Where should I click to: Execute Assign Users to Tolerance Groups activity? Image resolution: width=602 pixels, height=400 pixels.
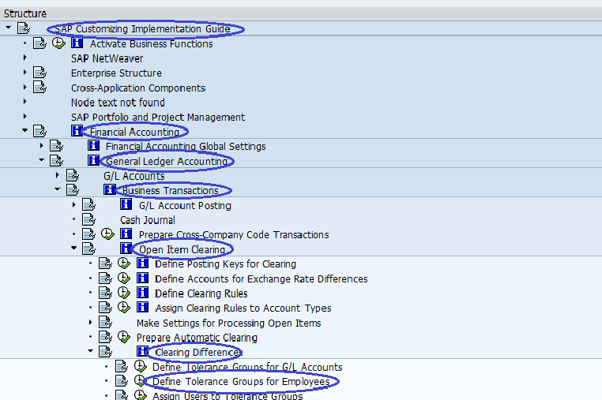pos(141,395)
